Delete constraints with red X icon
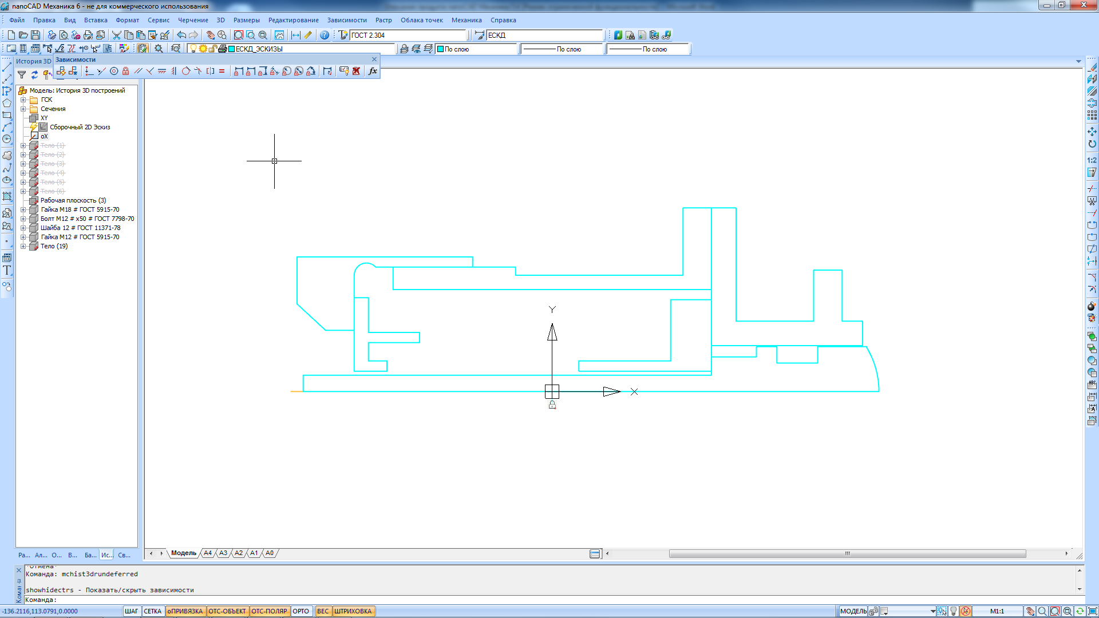This screenshot has width=1099, height=618. click(x=356, y=71)
